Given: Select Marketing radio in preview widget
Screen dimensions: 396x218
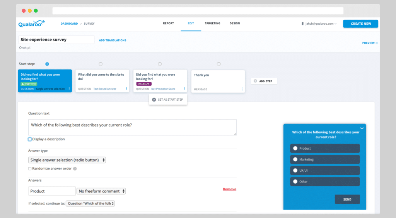Looking at the screenshot, I should [295, 159].
